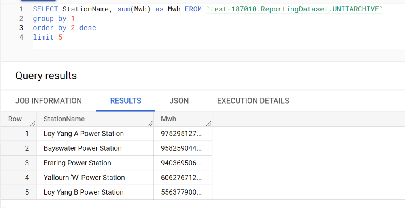Viewport: 405px width, 208px height.
Task: Click the Mwh column header
Action: (168, 119)
